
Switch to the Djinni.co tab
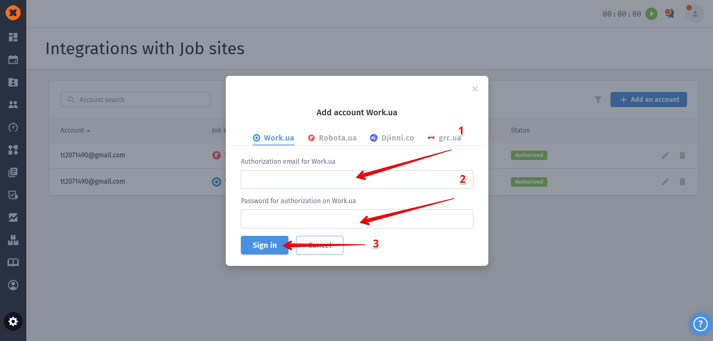tap(392, 138)
